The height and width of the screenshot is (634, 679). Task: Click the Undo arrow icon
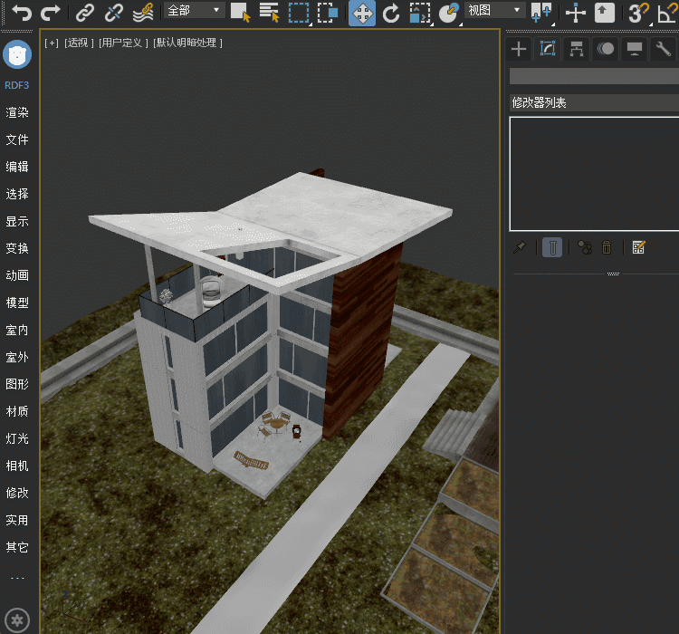click(x=21, y=13)
